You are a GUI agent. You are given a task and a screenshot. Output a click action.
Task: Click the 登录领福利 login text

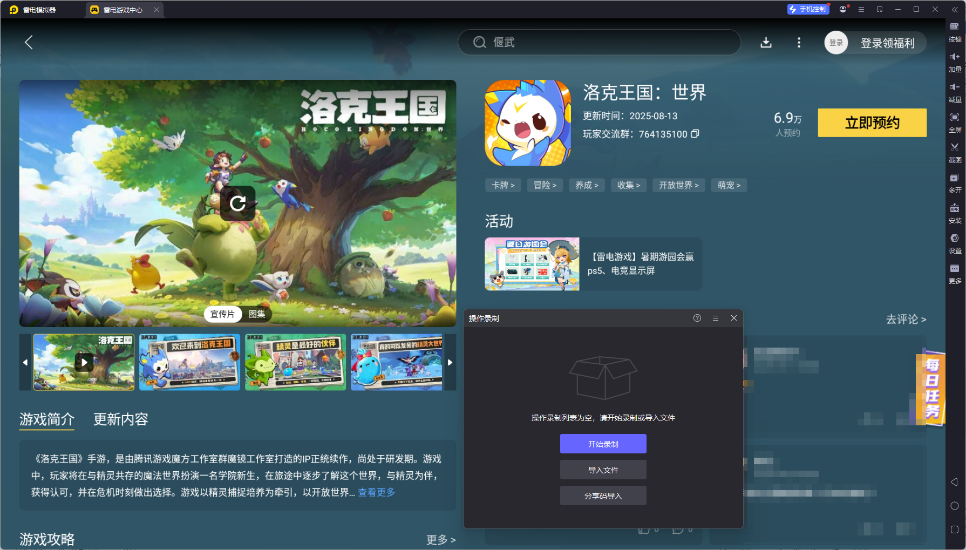pyautogui.click(x=887, y=43)
